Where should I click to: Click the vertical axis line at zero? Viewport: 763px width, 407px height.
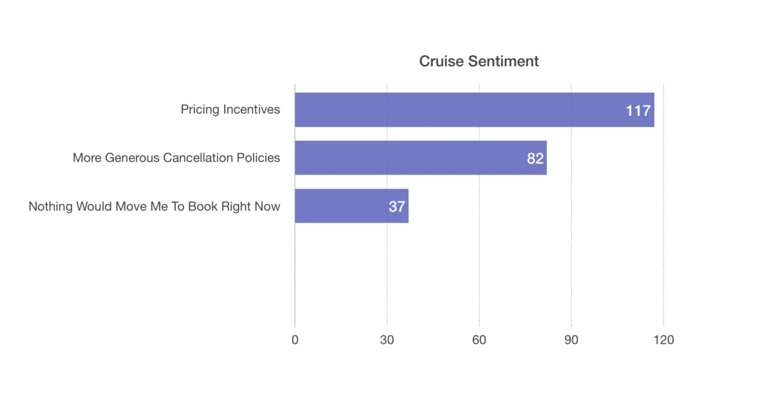point(295,275)
